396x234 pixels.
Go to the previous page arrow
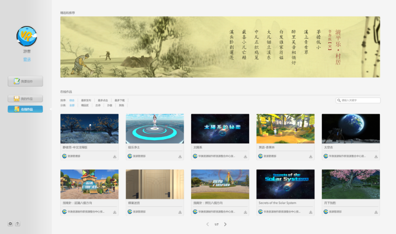207,224
